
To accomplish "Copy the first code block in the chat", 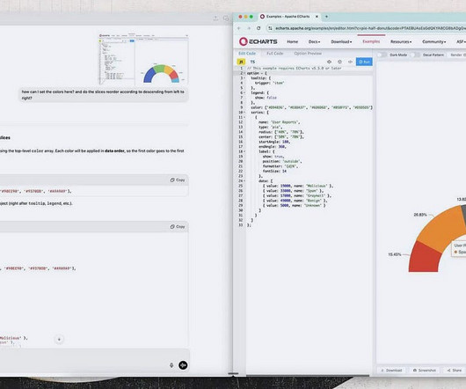I will tap(178, 180).
